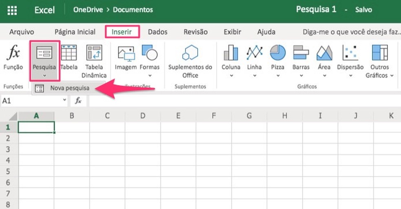Click the Excel app name link
The height and width of the screenshot is (209, 401).
(44, 10)
